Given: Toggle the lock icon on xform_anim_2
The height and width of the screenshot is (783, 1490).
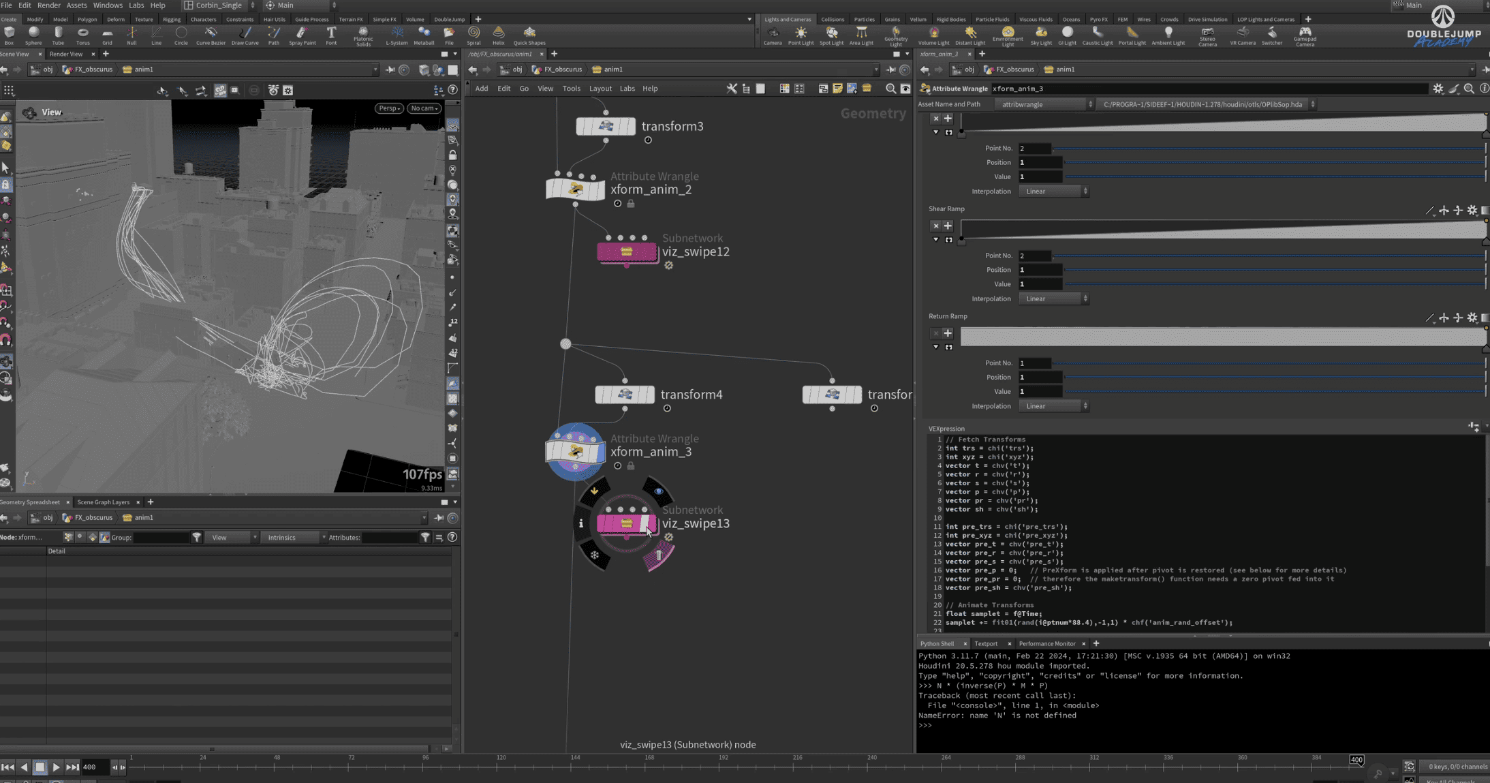Looking at the screenshot, I should pyautogui.click(x=631, y=204).
